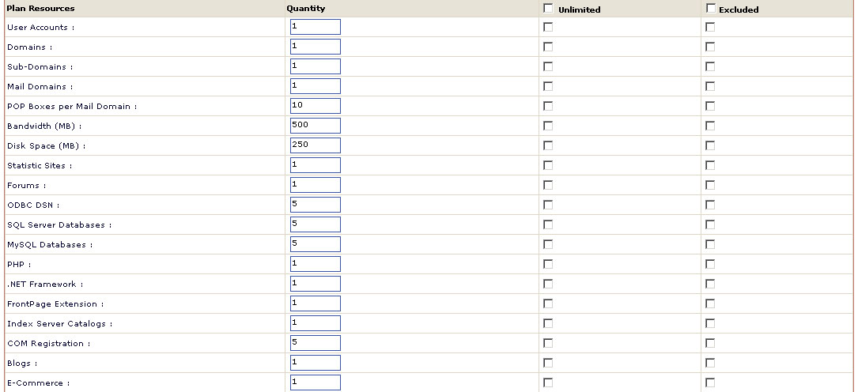The width and height of the screenshot is (858, 392).
Task: Toggle Unlimited for MySQL Databases
Action: (x=548, y=244)
